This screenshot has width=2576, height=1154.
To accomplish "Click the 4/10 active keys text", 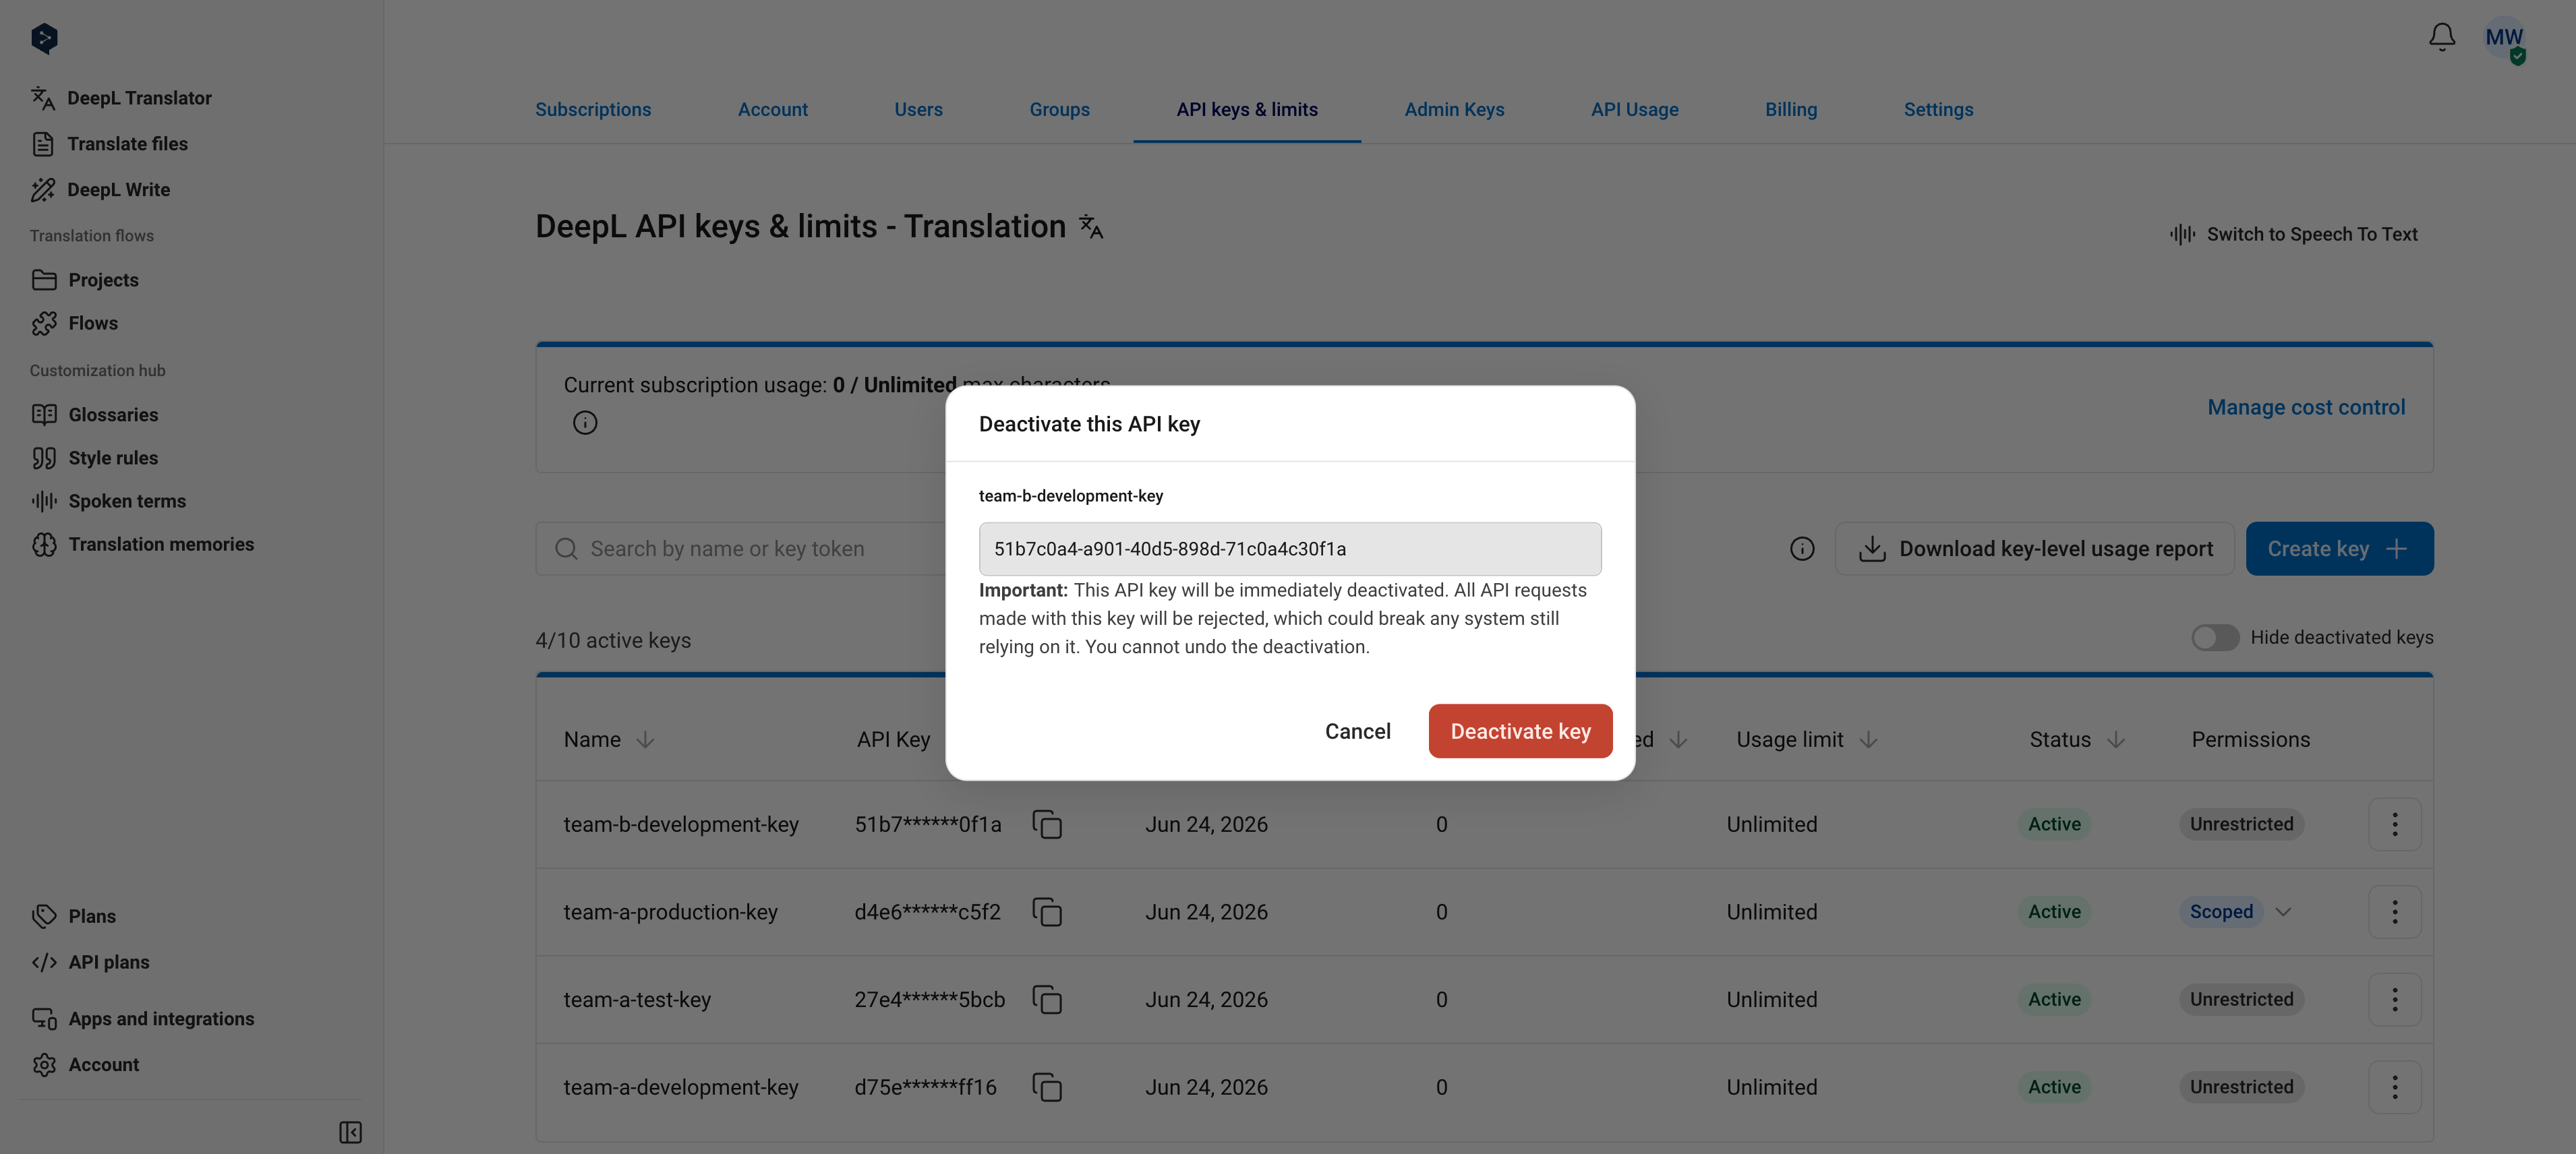I will pos(613,640).
